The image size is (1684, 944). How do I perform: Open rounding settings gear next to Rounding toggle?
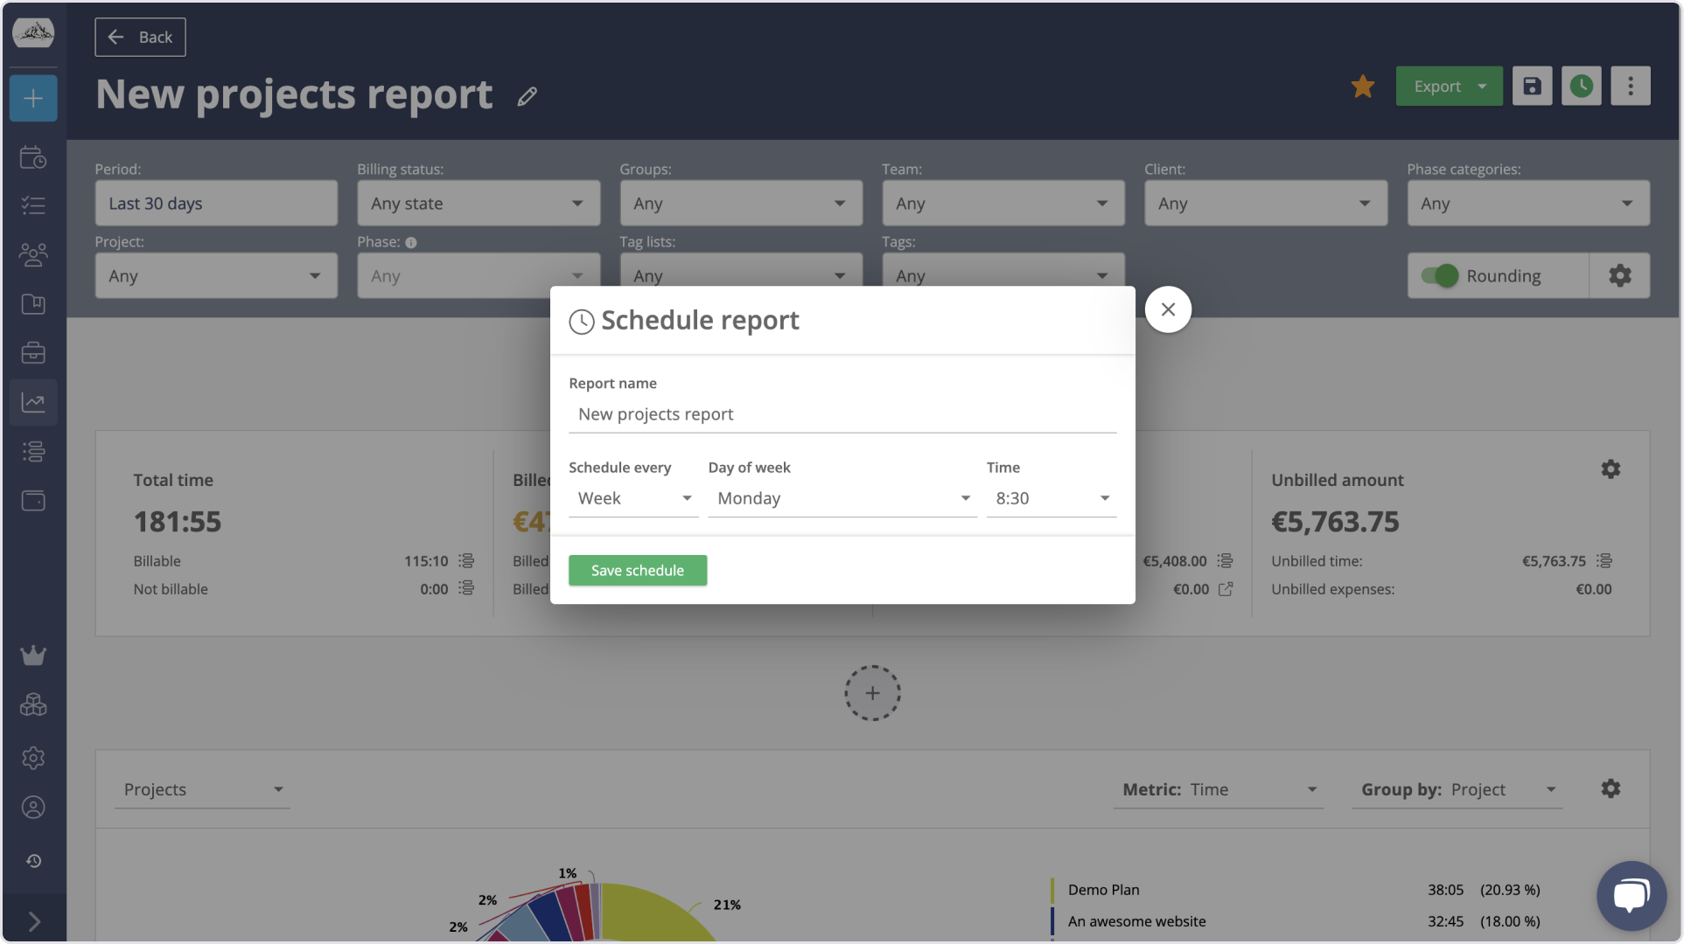tap(1620, 275)
